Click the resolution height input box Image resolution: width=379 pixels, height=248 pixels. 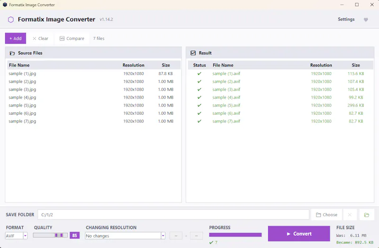(196, 236)
